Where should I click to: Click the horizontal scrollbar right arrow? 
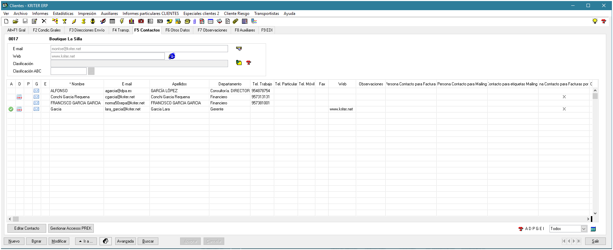pyautogui.click(x=588, y=219)
